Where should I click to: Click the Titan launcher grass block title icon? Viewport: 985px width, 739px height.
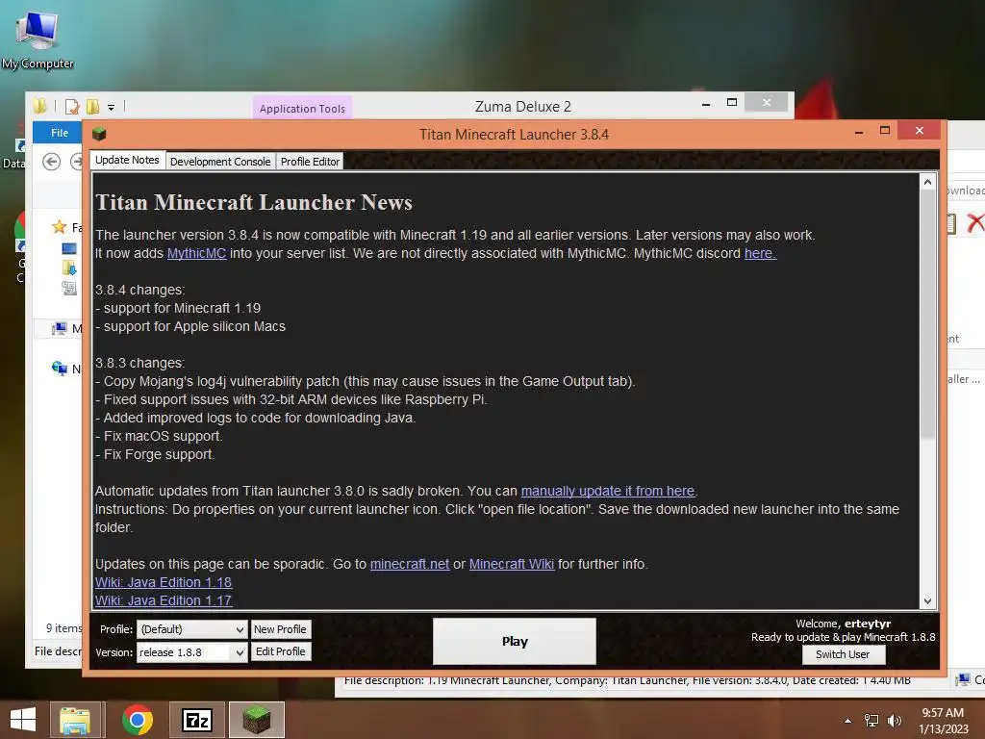(99, 134)
